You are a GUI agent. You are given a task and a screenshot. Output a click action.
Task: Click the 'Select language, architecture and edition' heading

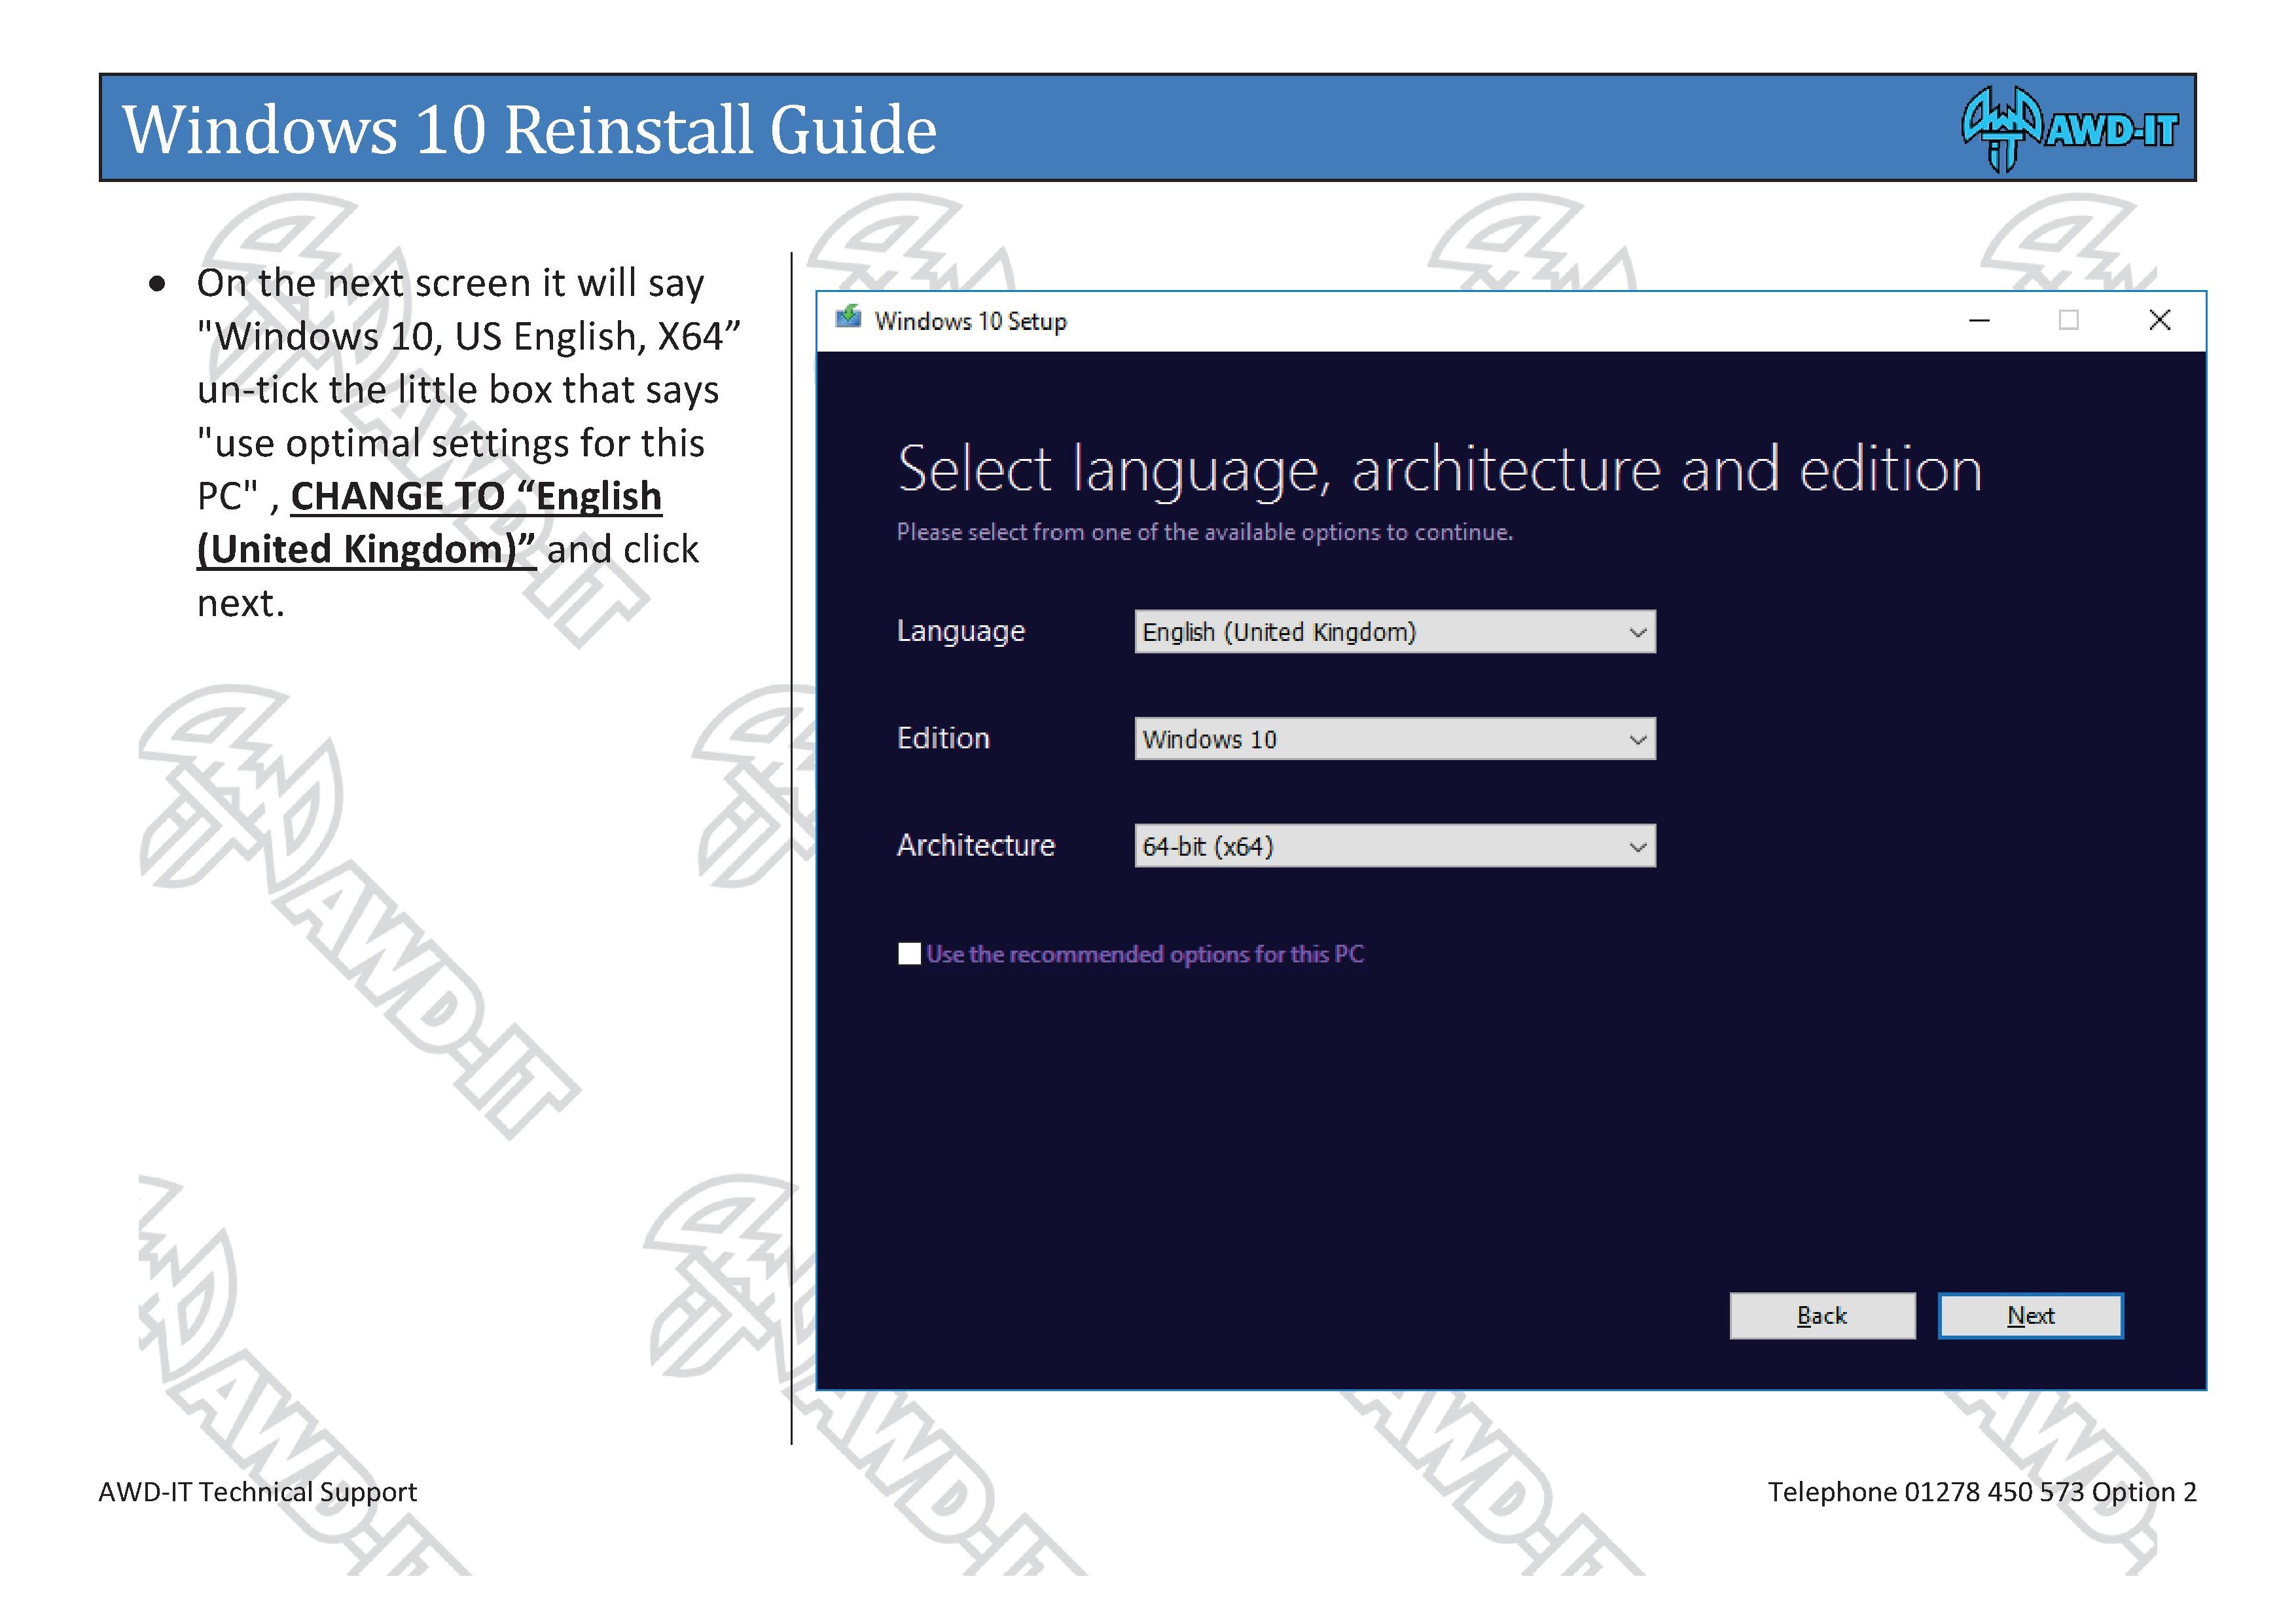1439,470
